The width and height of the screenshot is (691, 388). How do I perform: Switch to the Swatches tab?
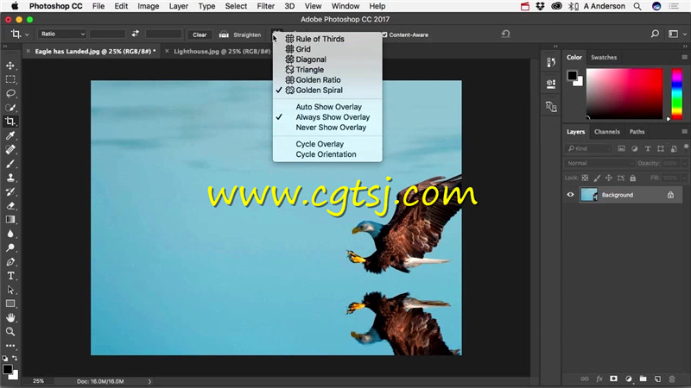click(604, 57)
